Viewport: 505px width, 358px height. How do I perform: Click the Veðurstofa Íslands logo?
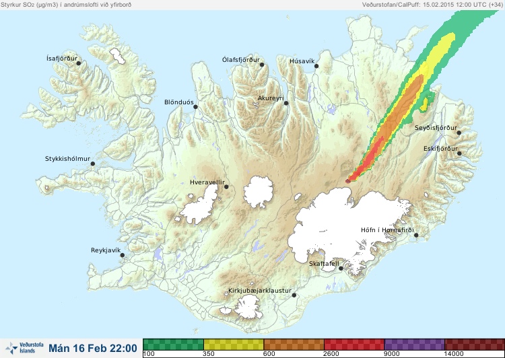pyautogui.click(x=24, y=348)
